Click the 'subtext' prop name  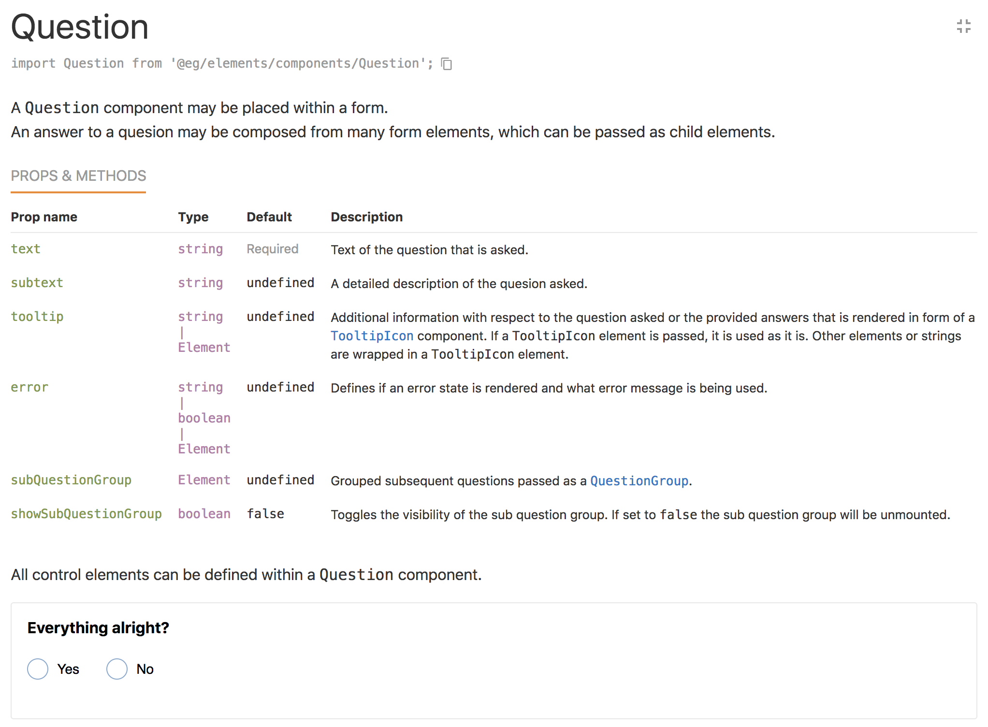(x=37, y=283)
